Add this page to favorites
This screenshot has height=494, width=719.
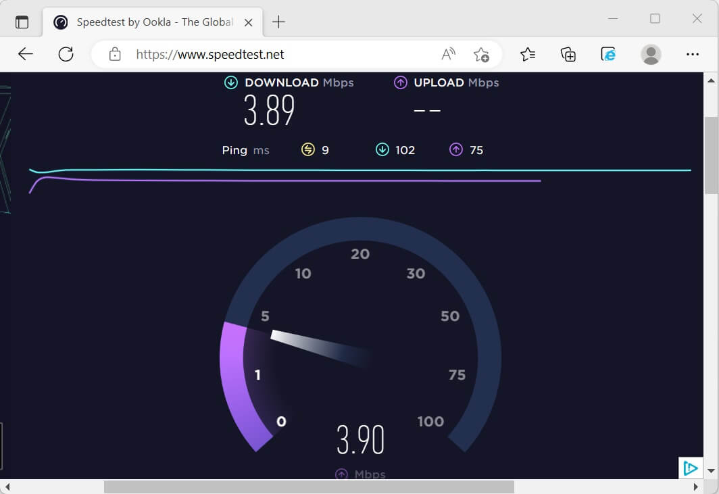point(481,55)
